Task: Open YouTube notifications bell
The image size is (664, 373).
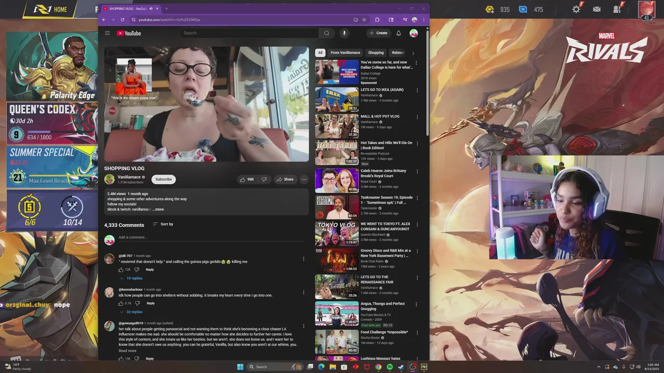Action: (x=398, y=33)
